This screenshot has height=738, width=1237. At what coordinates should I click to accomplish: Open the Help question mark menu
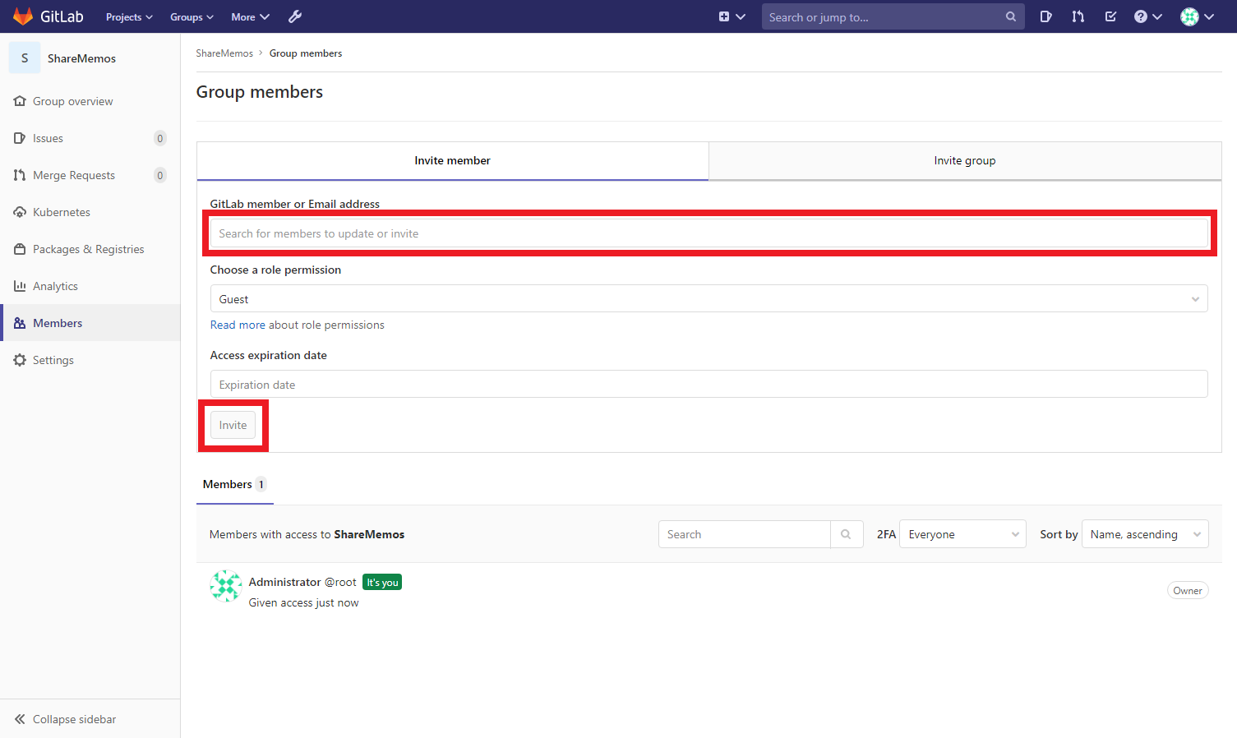click(1147, 16)
